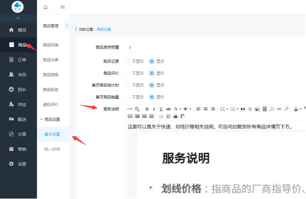The width and height of the screenshot is (306, 199).
Task: Collapse the secondary sidebar panel
Action: pos(67,26)
